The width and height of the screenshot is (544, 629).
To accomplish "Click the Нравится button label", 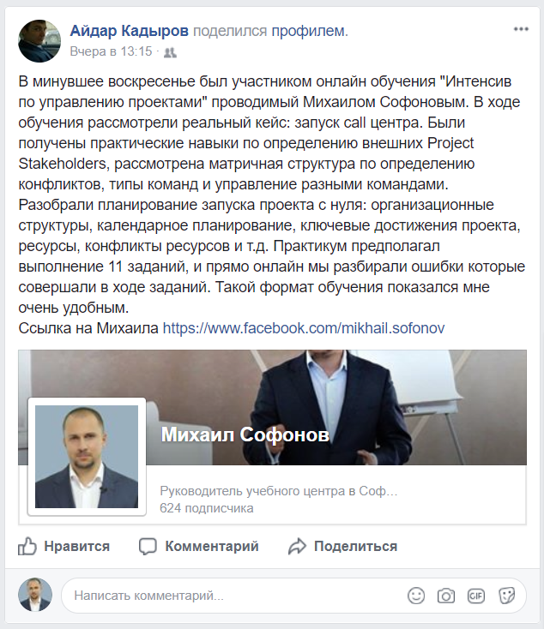I will pos(76,547).
